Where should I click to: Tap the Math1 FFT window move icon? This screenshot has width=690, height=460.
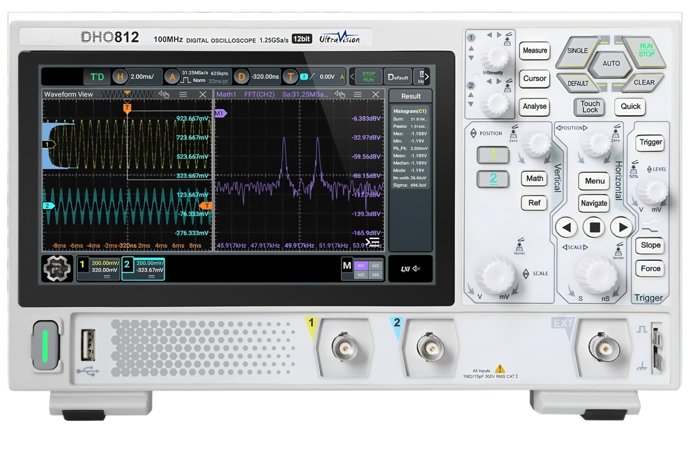[340, 94]
